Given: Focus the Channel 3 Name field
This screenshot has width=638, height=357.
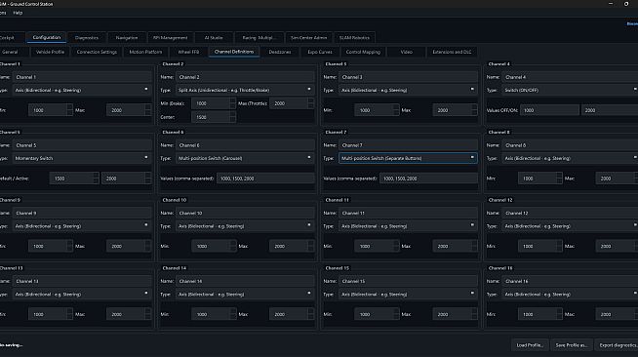Looking at the screenshot, I should [x=408, y=77].
